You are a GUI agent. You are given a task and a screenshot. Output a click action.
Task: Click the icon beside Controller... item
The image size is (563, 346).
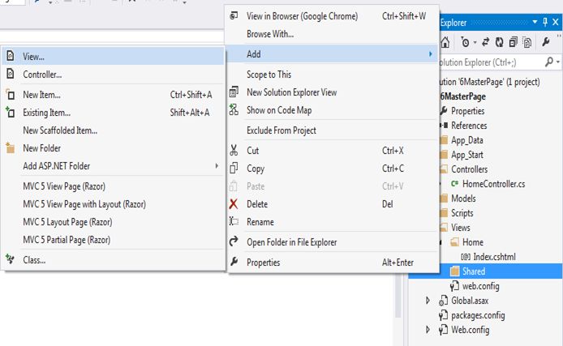click(x=11, y=74)
